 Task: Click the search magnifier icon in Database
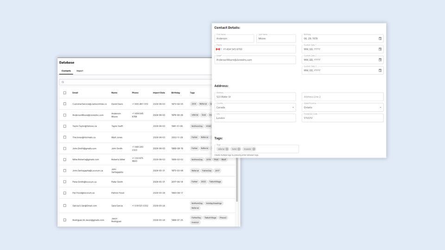click(63, 82)
